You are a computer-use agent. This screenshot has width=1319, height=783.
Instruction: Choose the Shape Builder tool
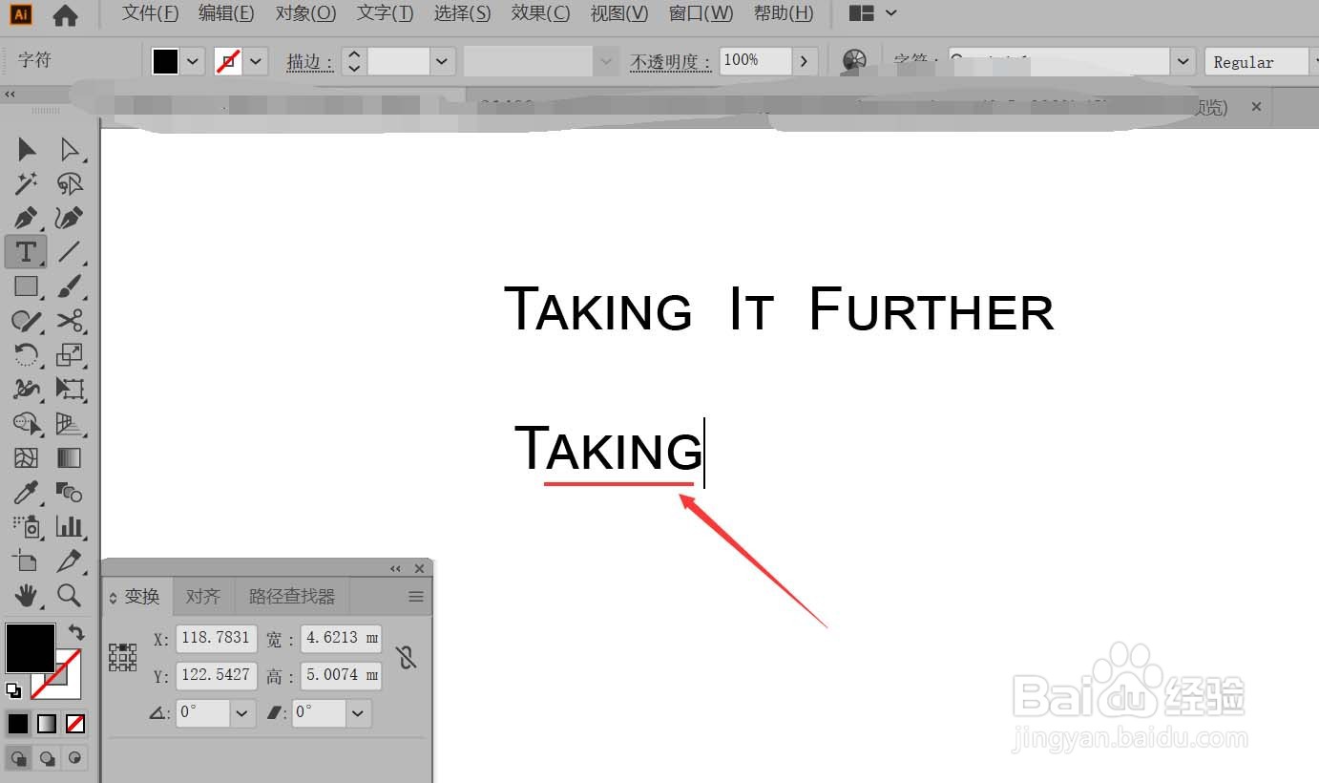click(x=26, y=424)
